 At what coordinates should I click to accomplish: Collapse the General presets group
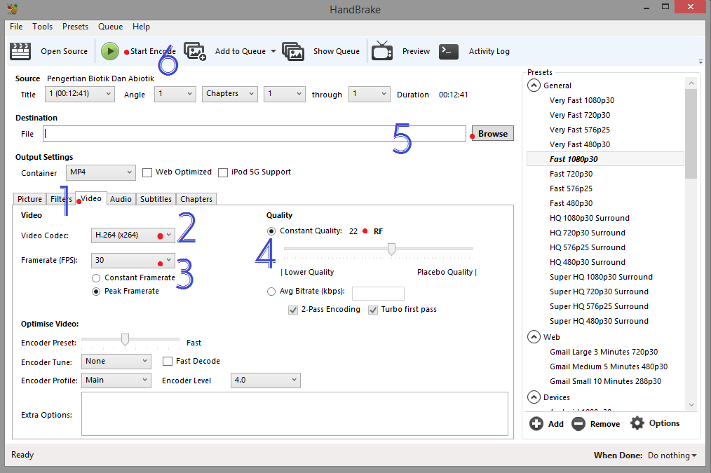tap(534, 85)
